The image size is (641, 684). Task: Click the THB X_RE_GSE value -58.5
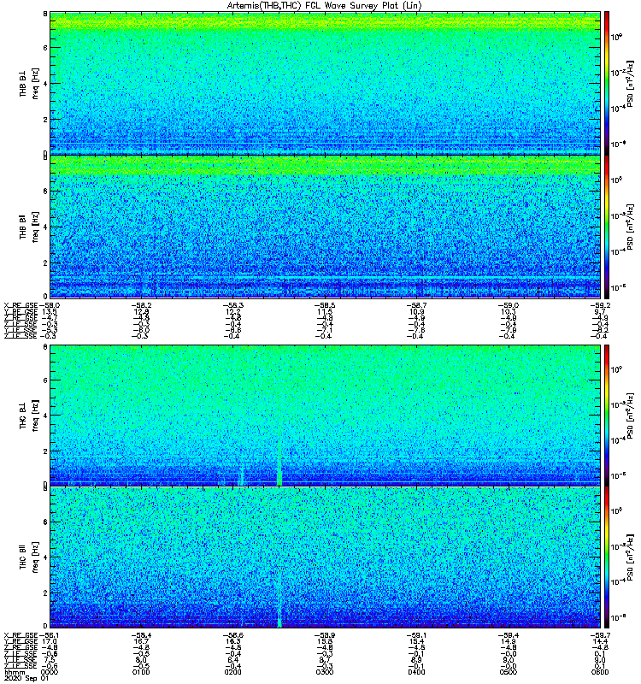pos(325,305)
